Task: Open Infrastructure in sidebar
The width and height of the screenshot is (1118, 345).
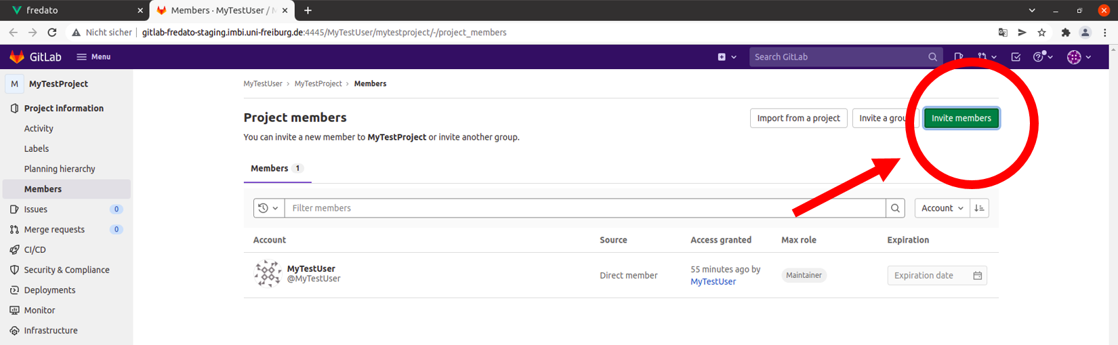Action: pos(51,331)
